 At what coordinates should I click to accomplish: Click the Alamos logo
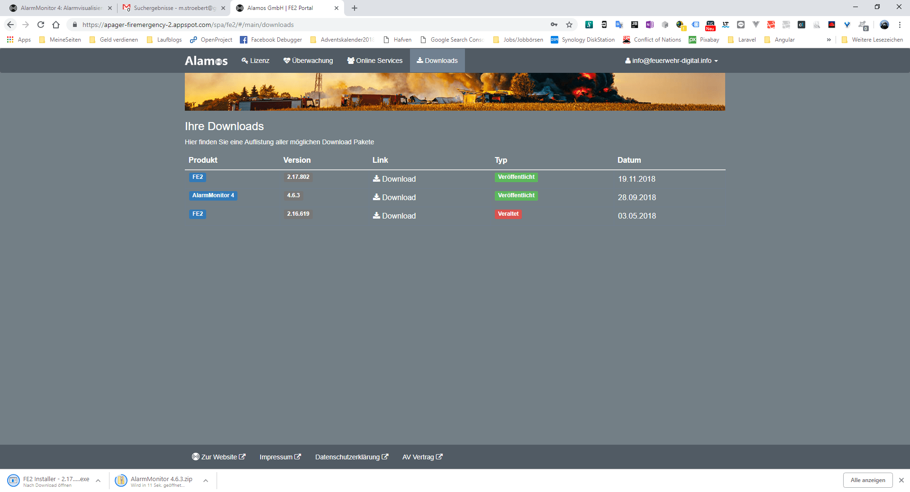tap(206, 61)
